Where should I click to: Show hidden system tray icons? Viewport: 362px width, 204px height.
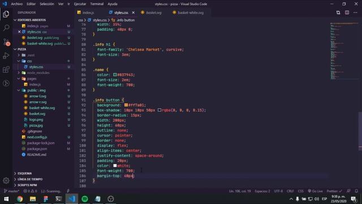click(x=291, y=199)
